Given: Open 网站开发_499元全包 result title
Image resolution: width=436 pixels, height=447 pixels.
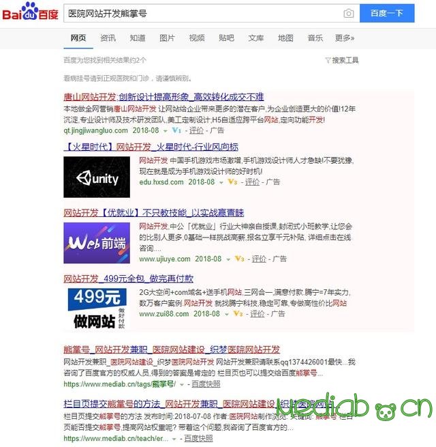Looking at the screenshot, I should coord(128,278).
